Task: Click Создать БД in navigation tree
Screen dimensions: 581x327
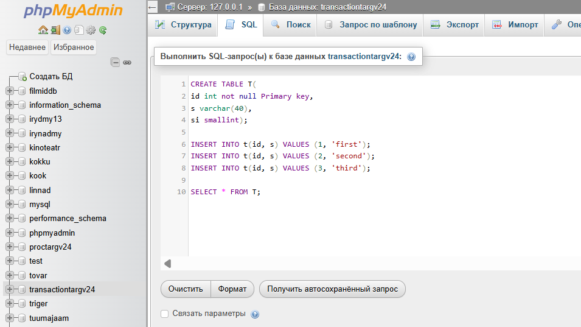Action: (x=50, y=76)
